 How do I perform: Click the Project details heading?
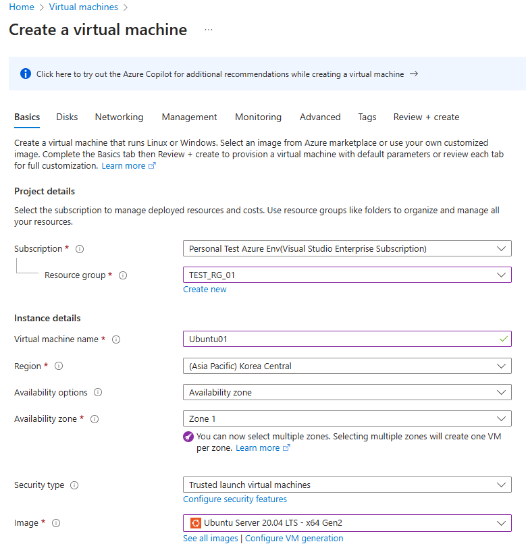click(45, 192)
